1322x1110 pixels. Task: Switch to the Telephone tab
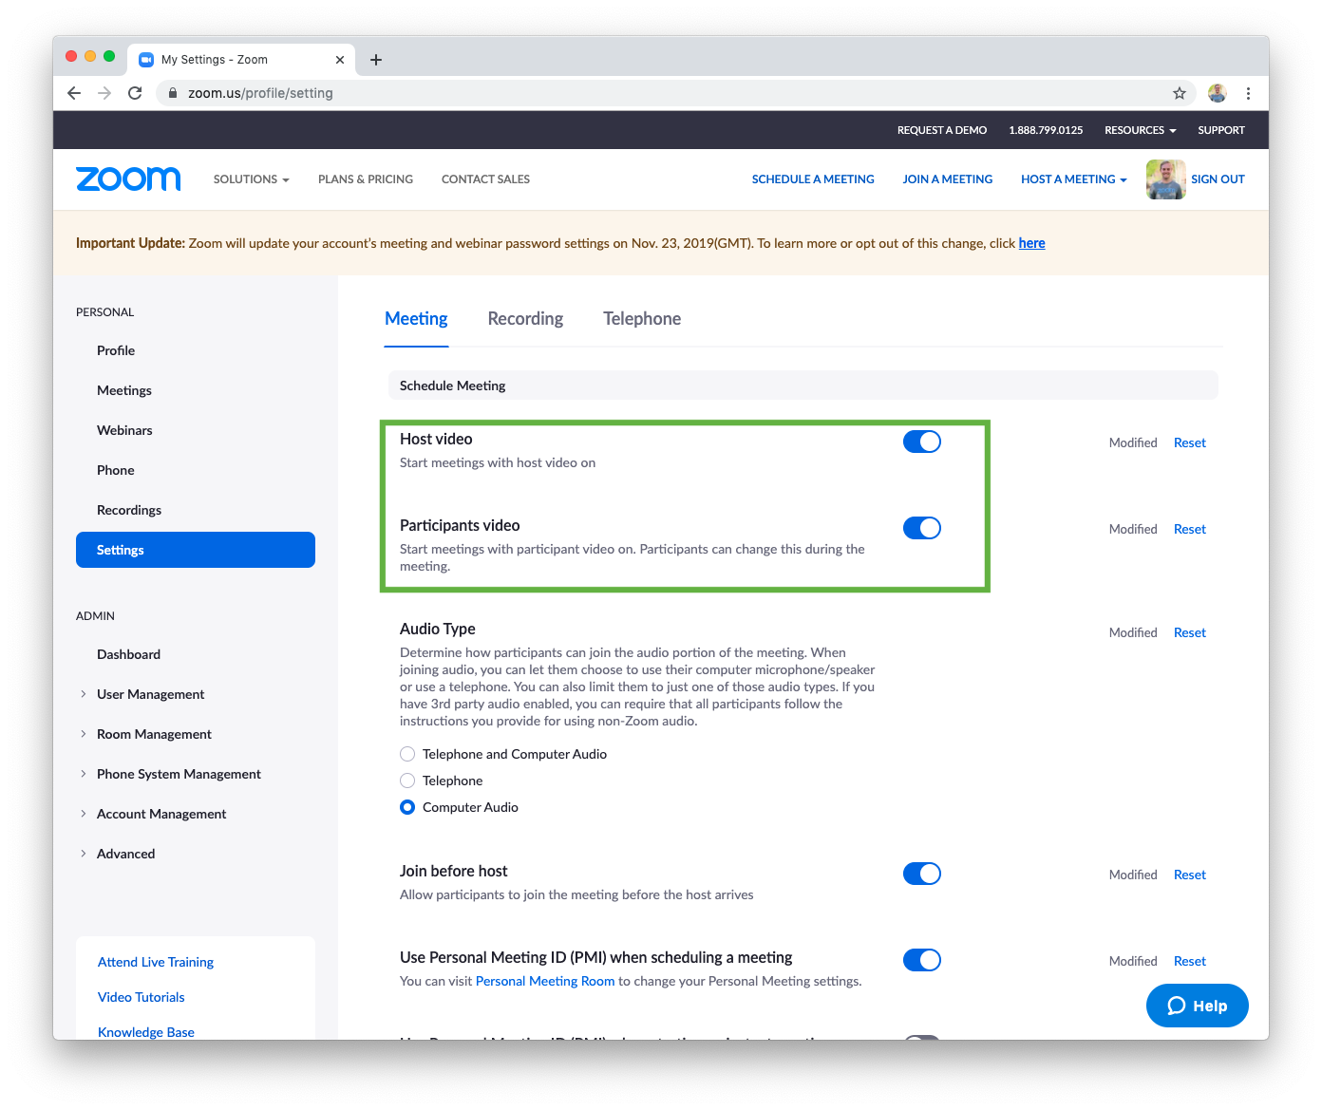click(642, 319)
